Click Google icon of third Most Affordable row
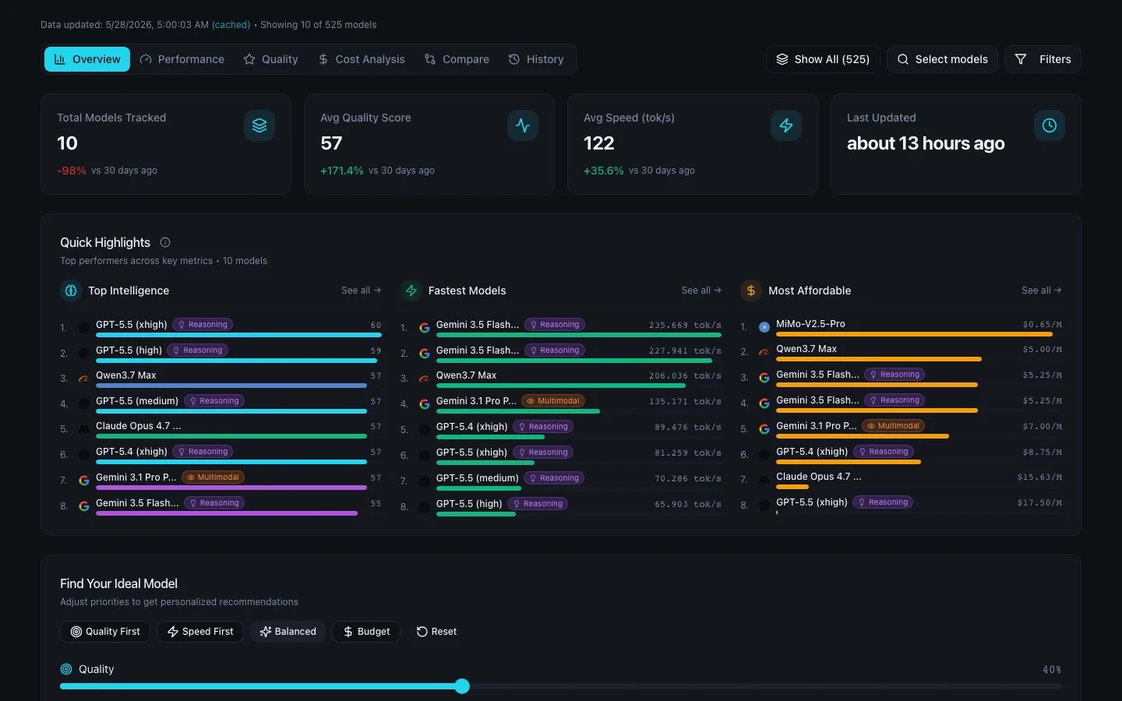Viewport: 1122px width, 701px height. (x=764, y=378)
